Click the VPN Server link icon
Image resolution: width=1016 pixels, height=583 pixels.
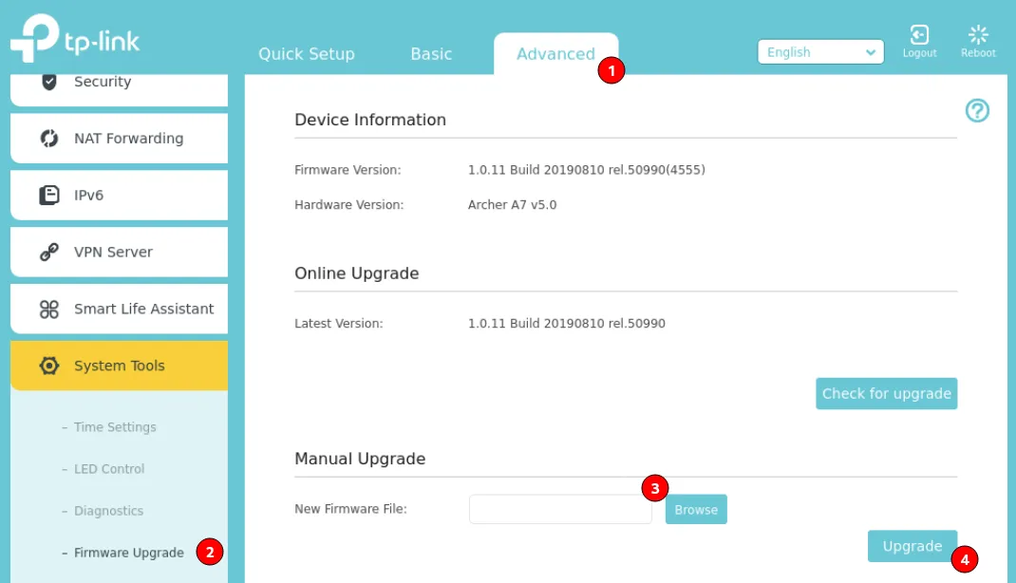pos(49,253)
